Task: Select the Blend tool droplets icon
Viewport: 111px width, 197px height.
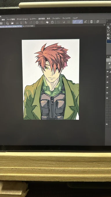Action: (x=108, y=34)
